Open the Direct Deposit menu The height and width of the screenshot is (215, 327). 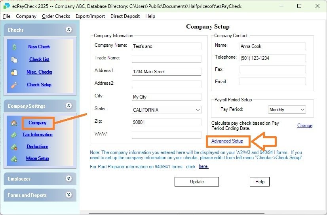click(x=125, y=16)
